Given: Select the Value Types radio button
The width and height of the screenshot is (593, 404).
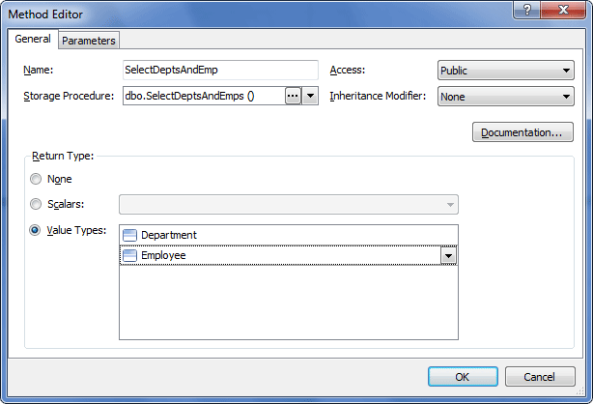Looking at the screenshot, I should pyautogui.click(x=35, y=230).
